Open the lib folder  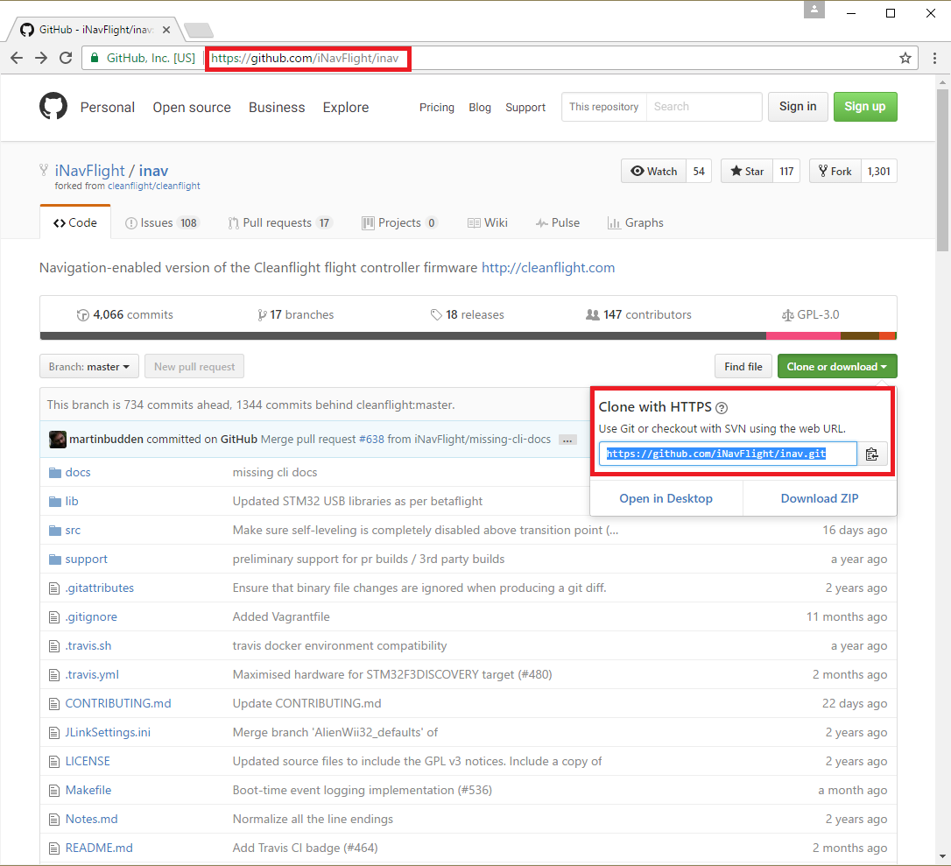coord(72,502)
